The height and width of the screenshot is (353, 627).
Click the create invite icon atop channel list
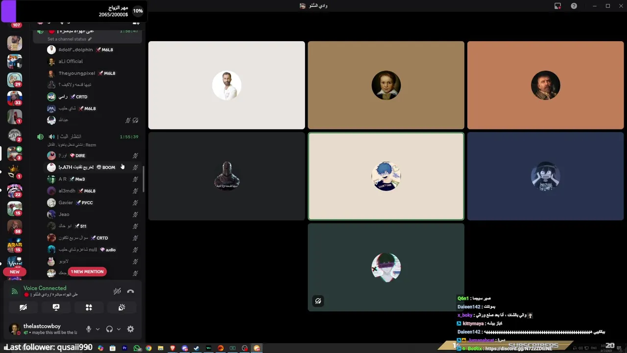point(136,23)
